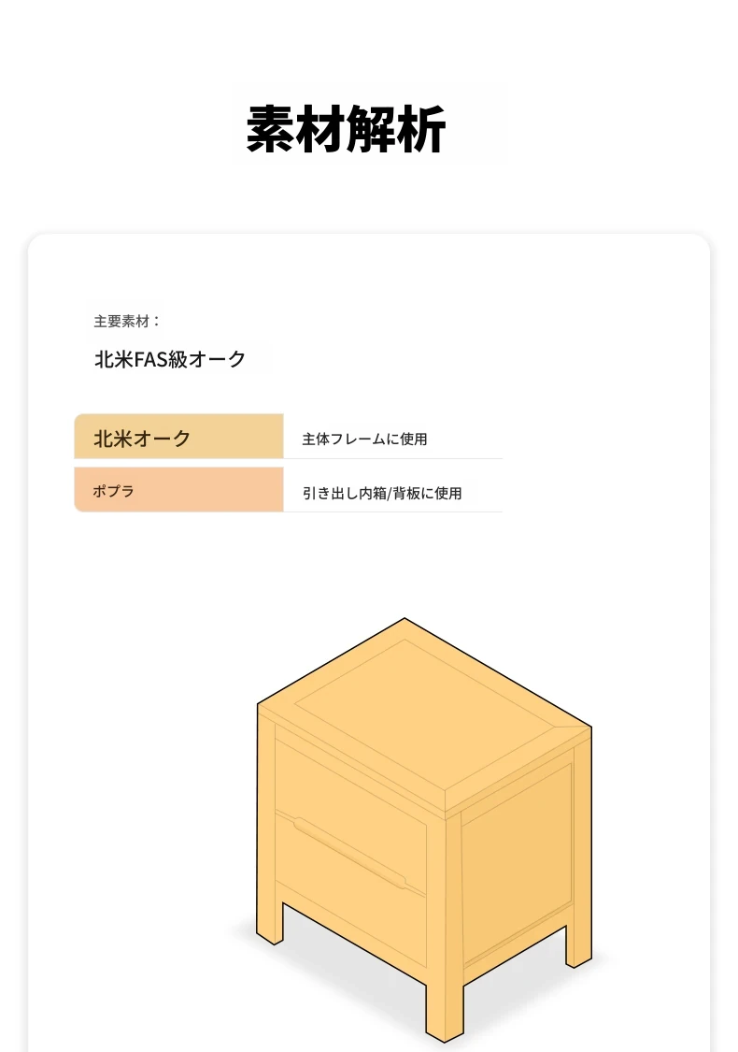
Task: Select the 北米オーク material label
Action: click(x=142, y=439)
